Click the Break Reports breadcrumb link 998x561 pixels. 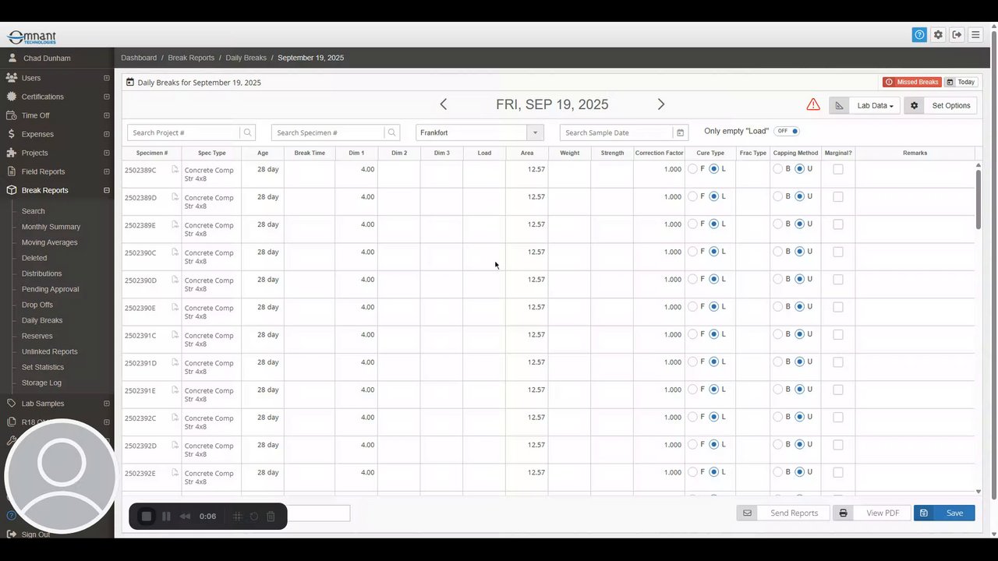pyautogui.click(x=191, y=58)
